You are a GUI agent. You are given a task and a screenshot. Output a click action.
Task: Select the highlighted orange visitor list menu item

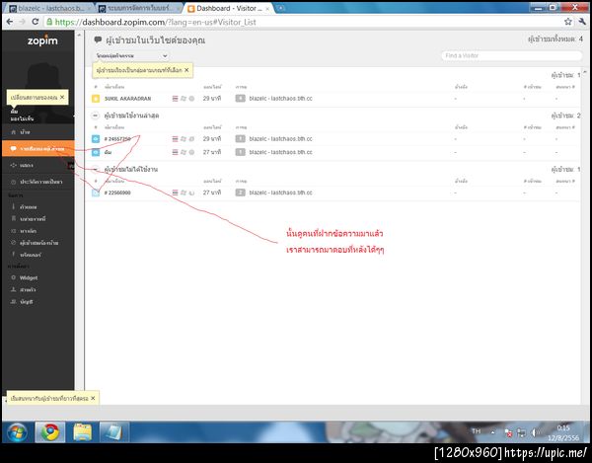click(37, 149)
